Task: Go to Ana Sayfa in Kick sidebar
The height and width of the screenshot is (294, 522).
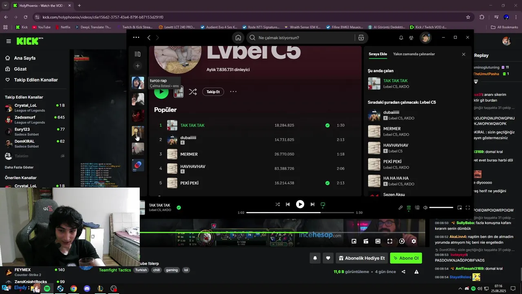Action: pyautogui.click(x=25, y=58)
